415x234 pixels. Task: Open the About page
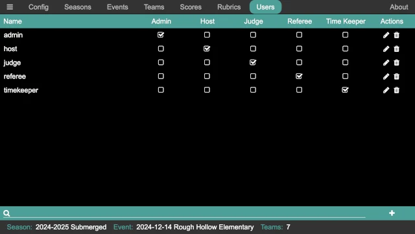[x=399, y=7]
